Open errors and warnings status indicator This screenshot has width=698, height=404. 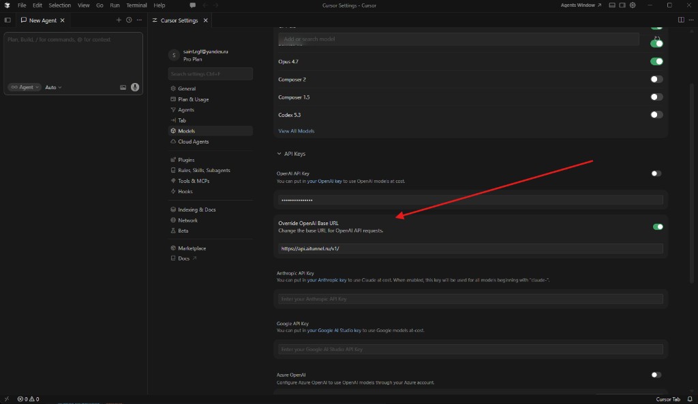click(28, 399)
